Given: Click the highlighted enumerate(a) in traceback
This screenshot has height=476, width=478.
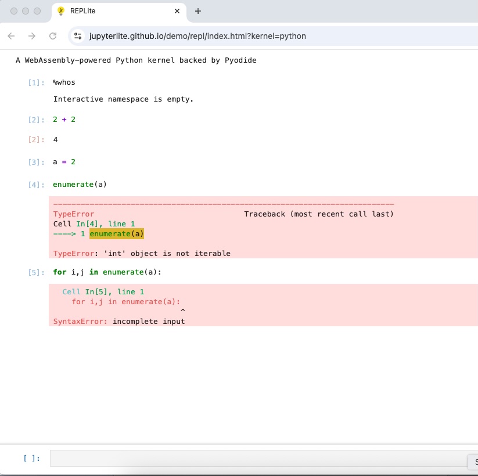Looking at the screenshot, I should click(116, 234).
